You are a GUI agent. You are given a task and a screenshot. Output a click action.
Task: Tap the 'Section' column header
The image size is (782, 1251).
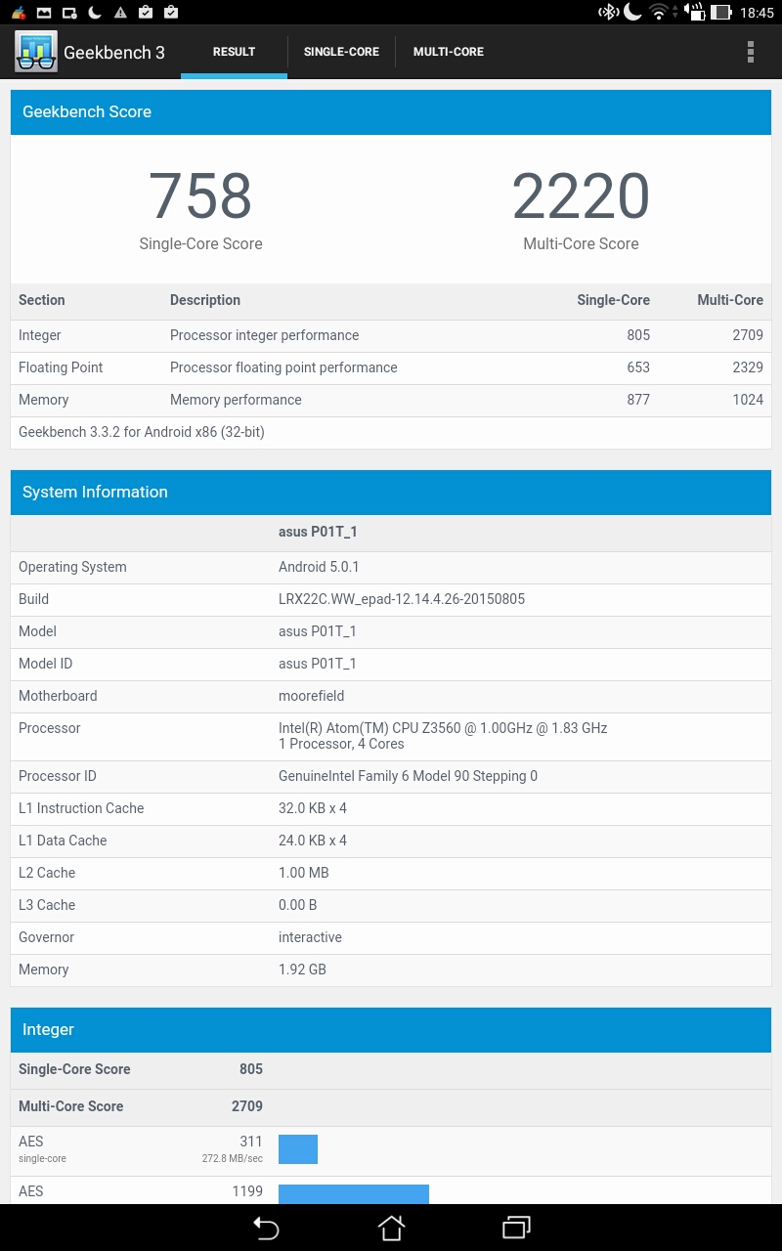(42, 300)
